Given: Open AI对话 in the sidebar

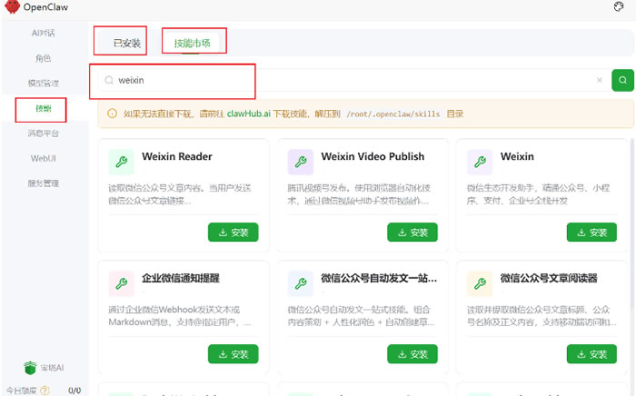Looking at the screenshot, I should tap(43, 33).
